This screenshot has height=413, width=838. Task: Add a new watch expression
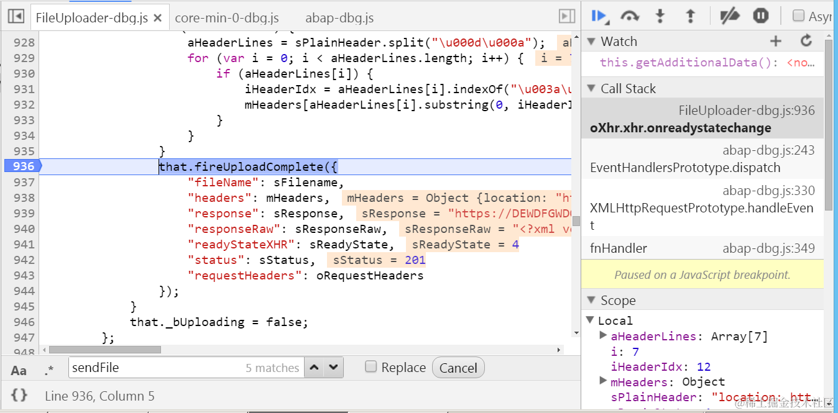click(775, 42)
